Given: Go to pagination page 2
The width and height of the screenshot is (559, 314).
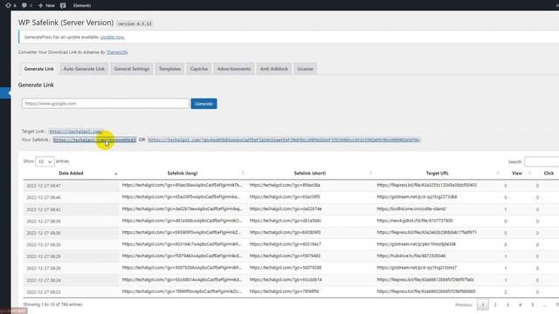Looking at the screenshot, I should (x=495, y=304).
